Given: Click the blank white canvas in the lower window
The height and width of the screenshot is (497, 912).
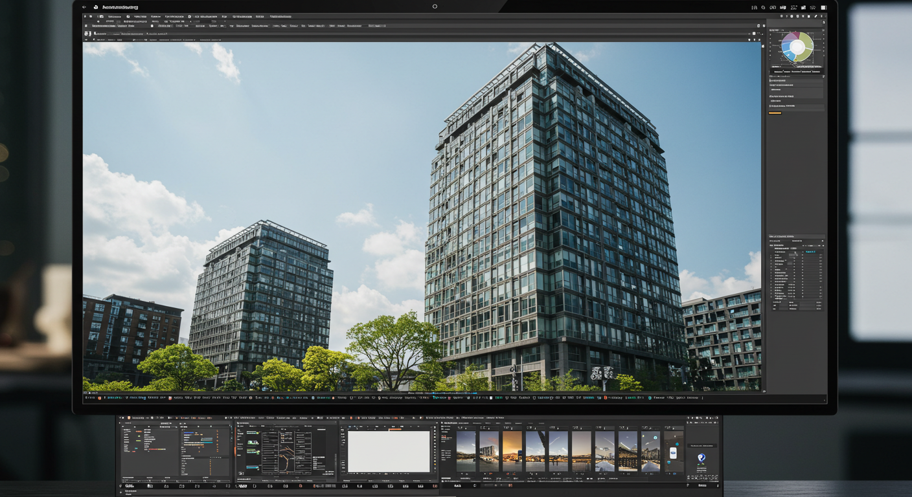Looking at the screenshot, I should click(x=389, y=452).
